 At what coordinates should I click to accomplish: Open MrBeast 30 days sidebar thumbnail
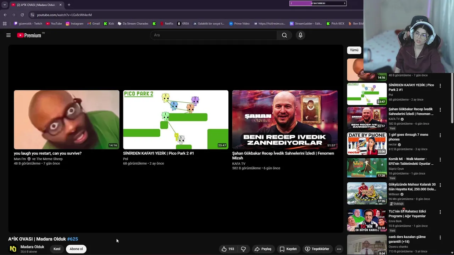coord(367,193)
